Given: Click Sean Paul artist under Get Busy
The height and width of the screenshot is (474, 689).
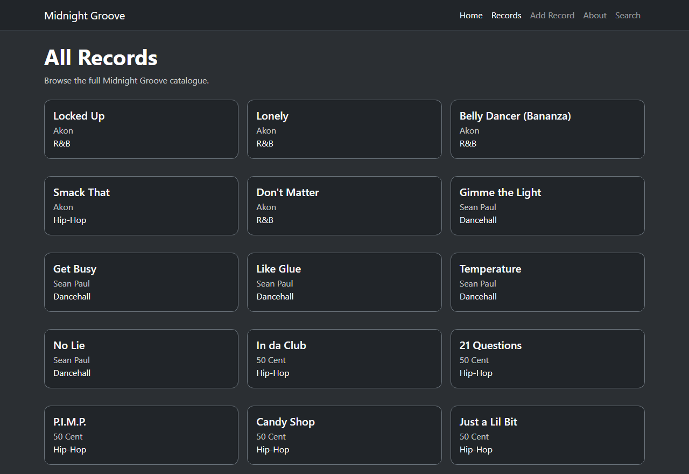Looking at the screenshot, I should 71,283.
